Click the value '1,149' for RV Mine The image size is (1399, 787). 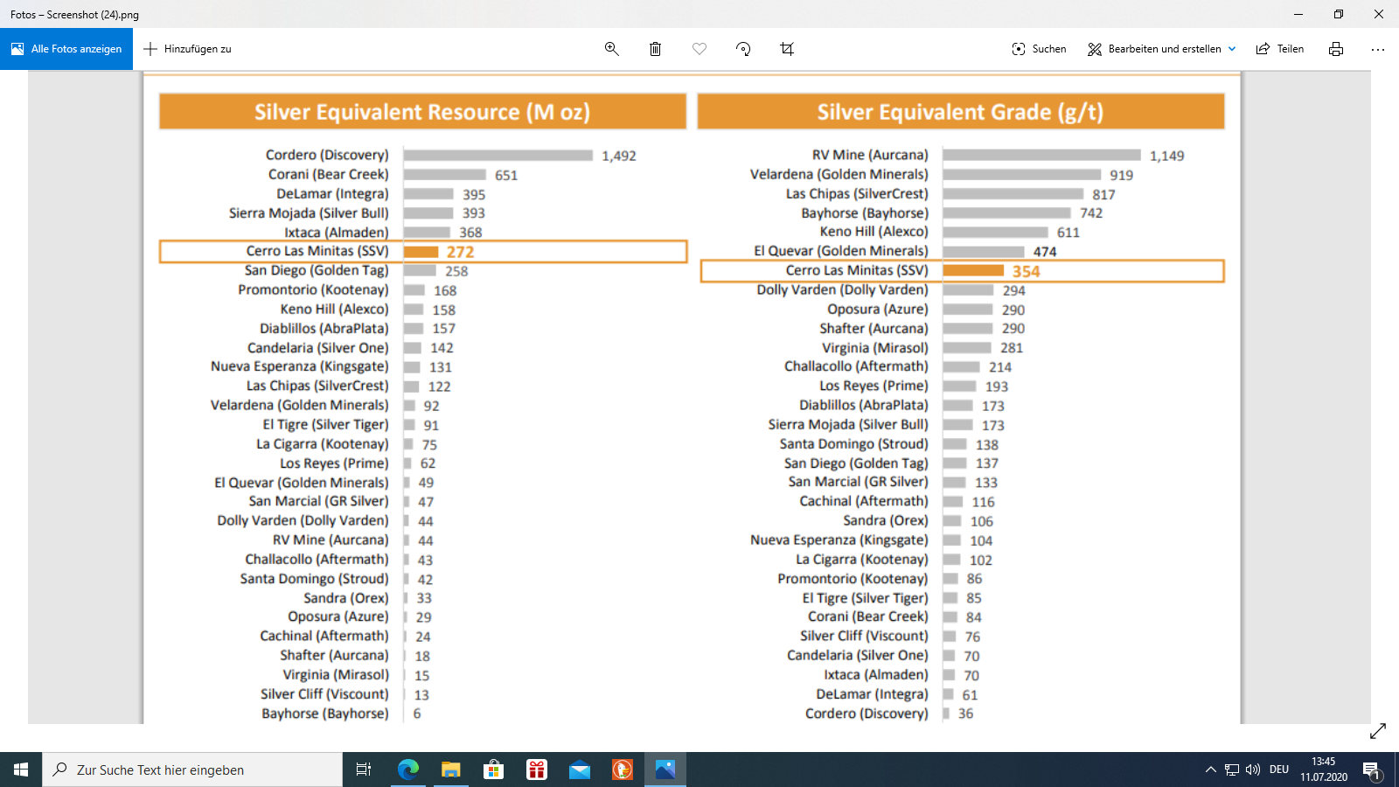click(x=1167, y=156)
